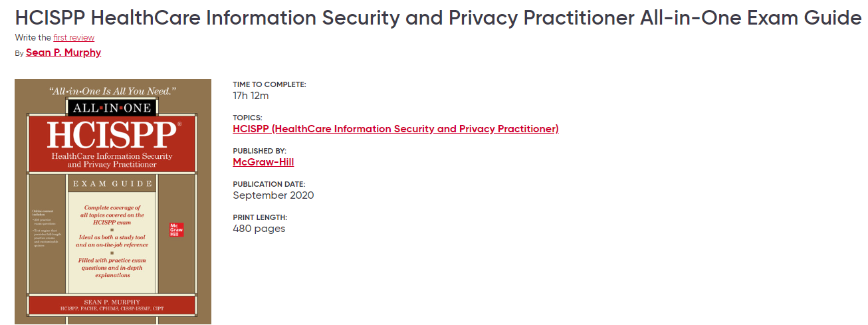
Task: Click the book title heading
Action: 438,18
